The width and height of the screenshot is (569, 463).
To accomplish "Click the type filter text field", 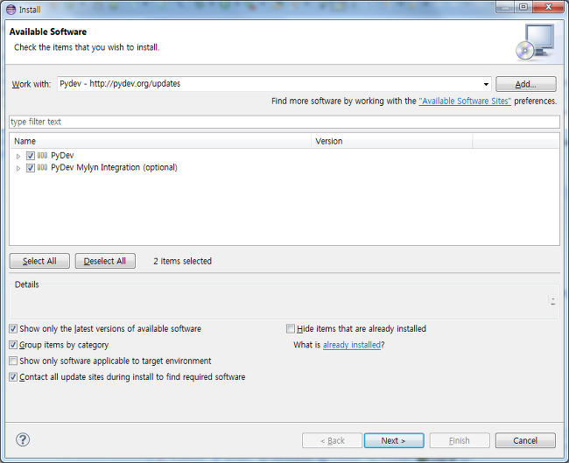I will point(284,122).
